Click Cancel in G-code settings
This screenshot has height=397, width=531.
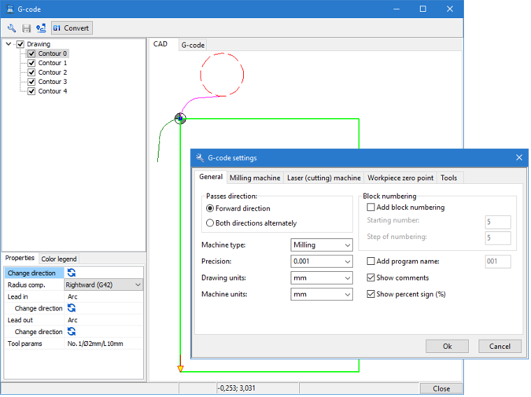pos(500,346)
